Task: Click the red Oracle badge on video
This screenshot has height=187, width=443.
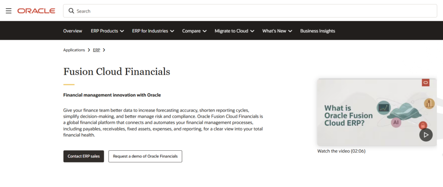Action: coord(426,82)
